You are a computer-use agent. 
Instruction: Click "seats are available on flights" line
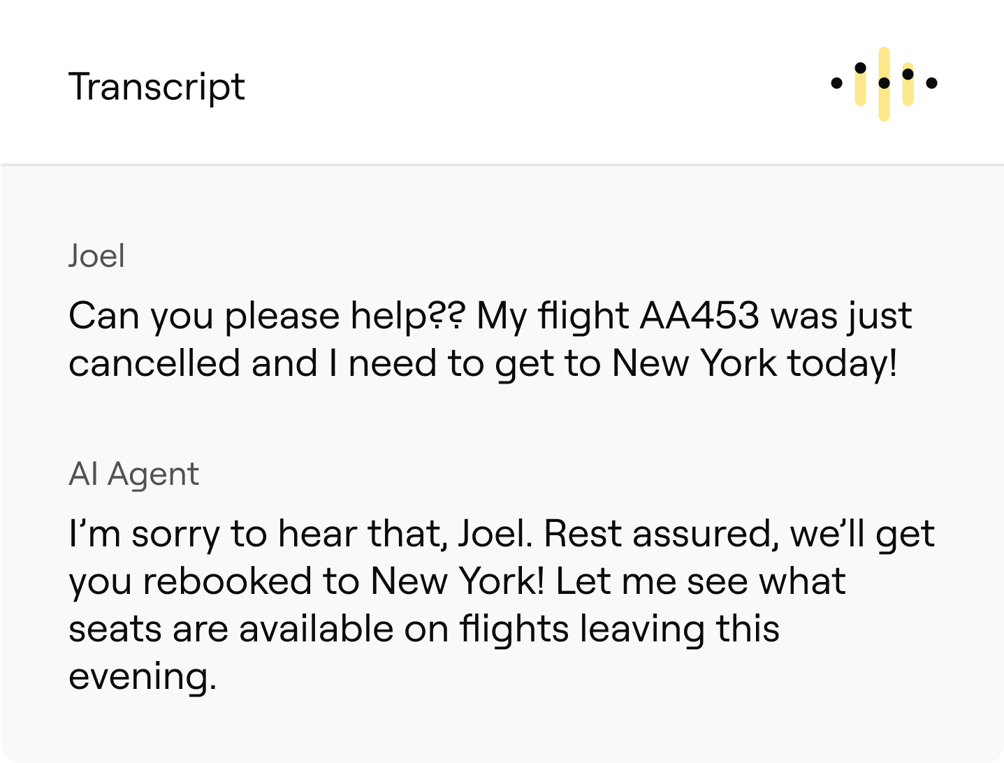[319, 628]
